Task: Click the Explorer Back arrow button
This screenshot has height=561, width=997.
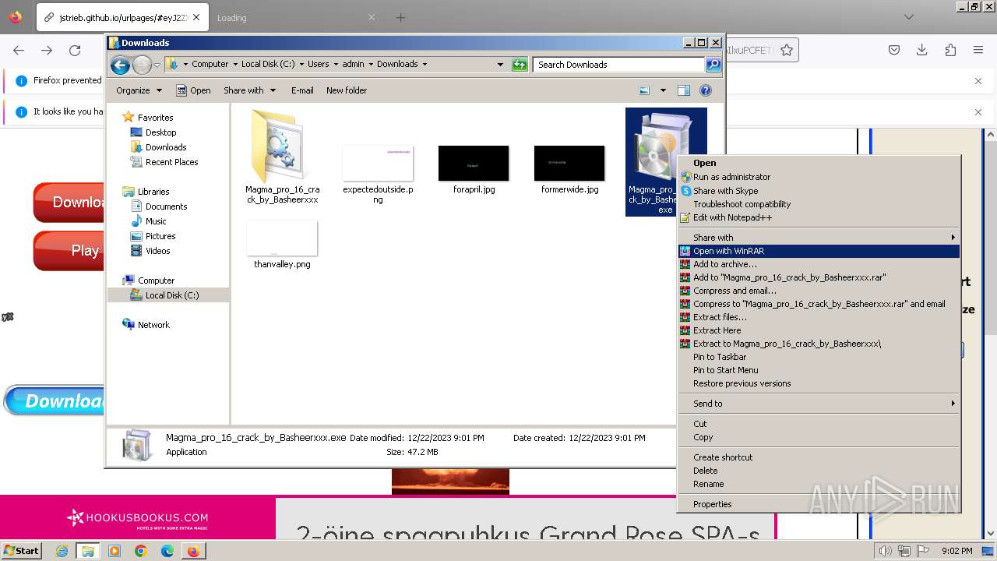Action: pyautogui.click(x=120, y=65)
